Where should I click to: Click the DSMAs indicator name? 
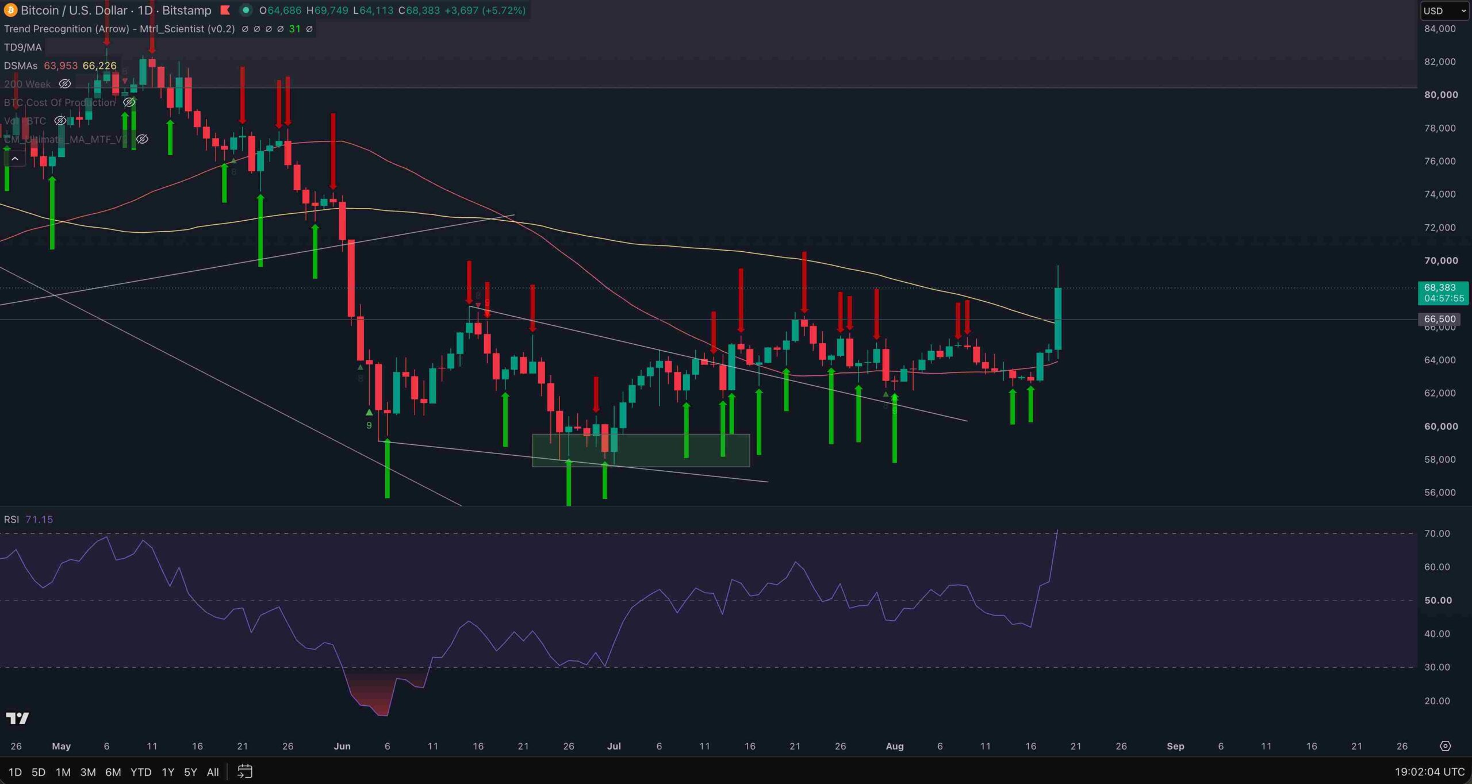(x=21, y=66)
